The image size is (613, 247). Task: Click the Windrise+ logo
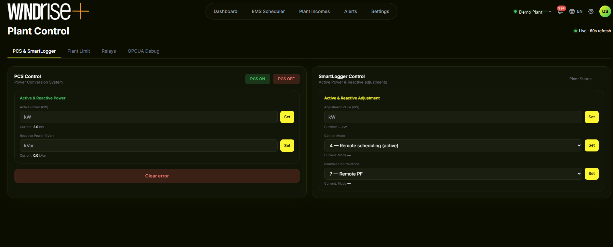pyautogui.click(x=48, y=11)
